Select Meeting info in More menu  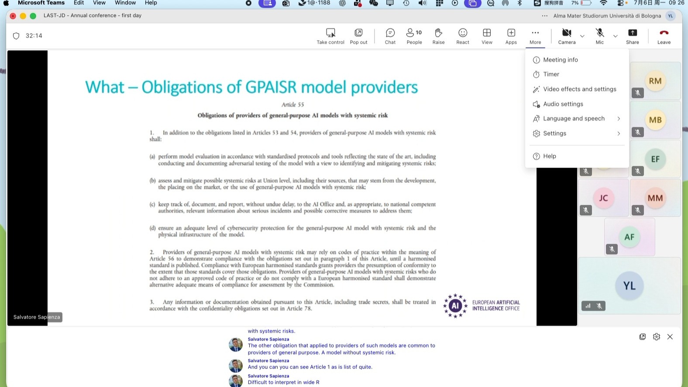(x=577, y=60)
